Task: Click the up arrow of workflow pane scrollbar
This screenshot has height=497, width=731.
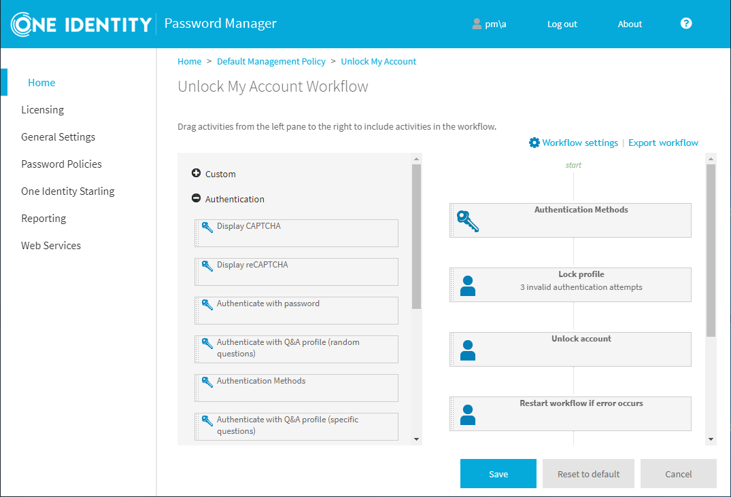Action: 711,159
